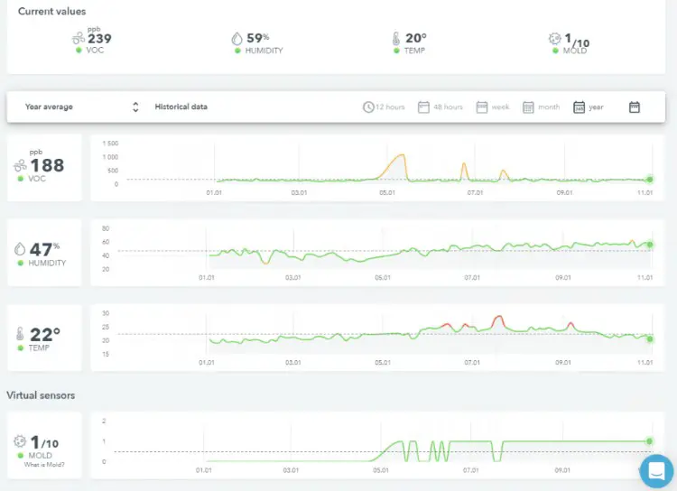
Task: Switch to the month range
Action: [x=541, y=107]
